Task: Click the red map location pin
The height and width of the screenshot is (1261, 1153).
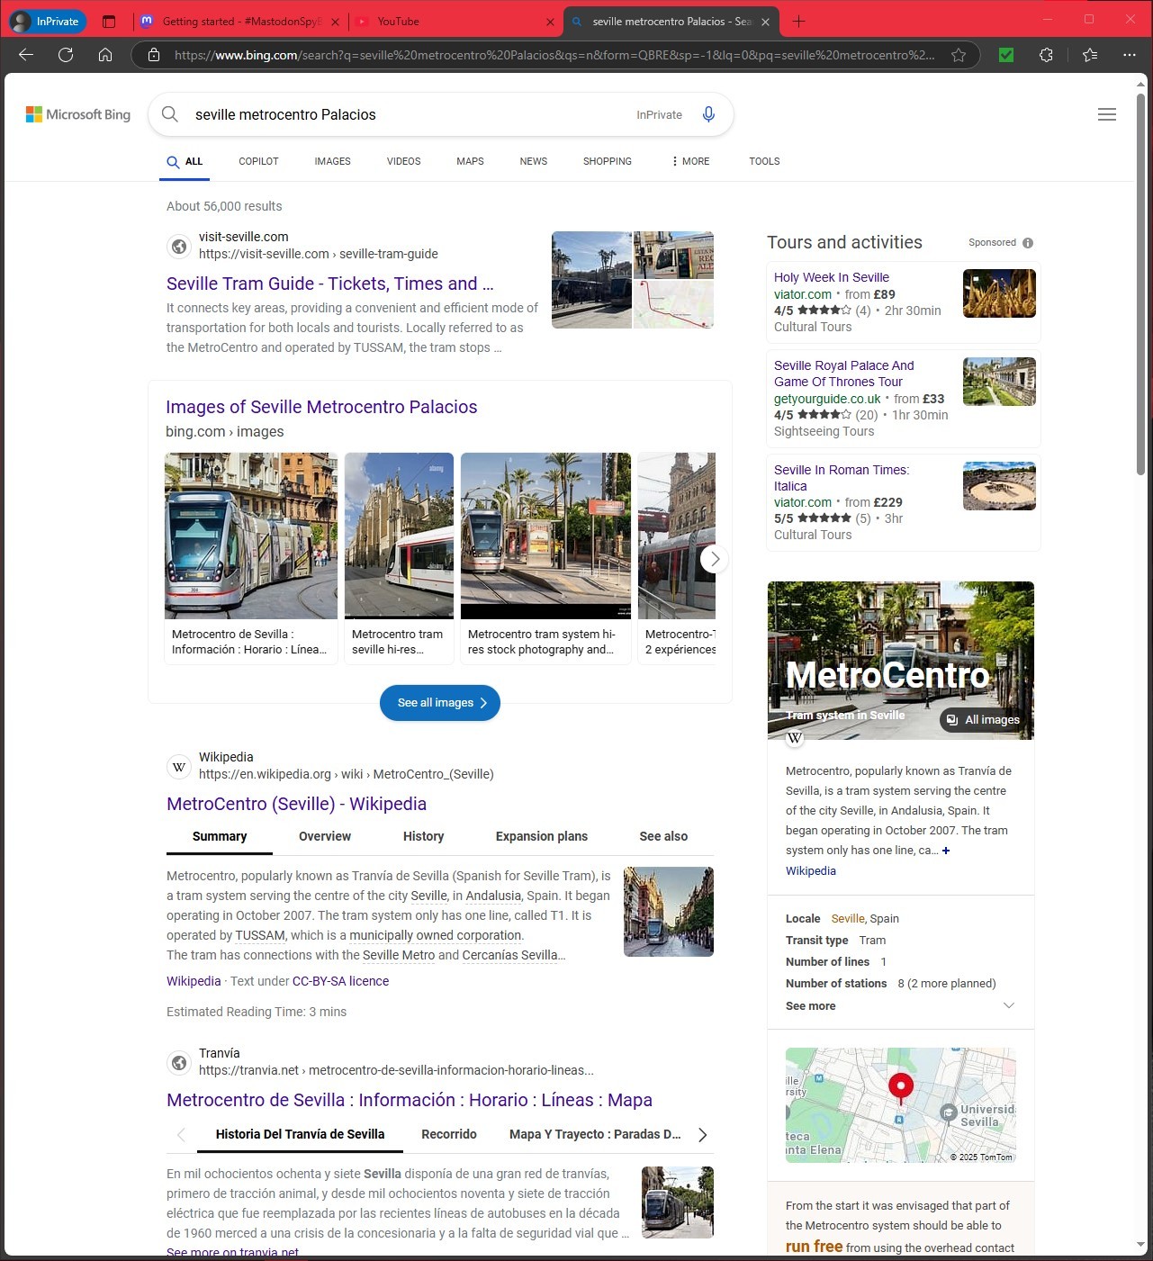Action: click(x=900, y=1087)
